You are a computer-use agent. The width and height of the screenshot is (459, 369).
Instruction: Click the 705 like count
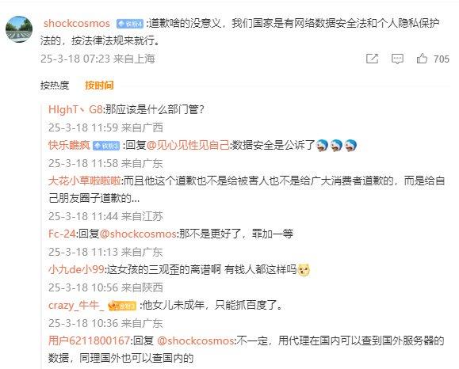441,59
